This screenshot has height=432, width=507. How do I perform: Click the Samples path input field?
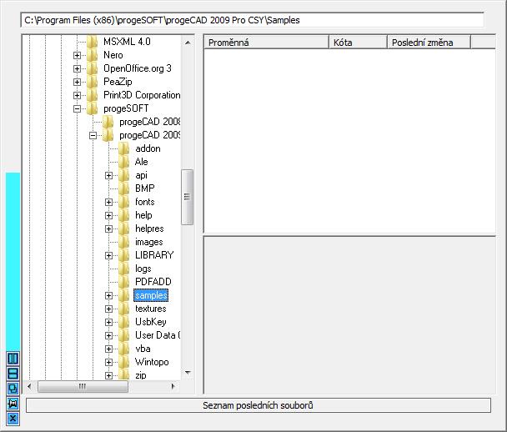coord(252,20)
